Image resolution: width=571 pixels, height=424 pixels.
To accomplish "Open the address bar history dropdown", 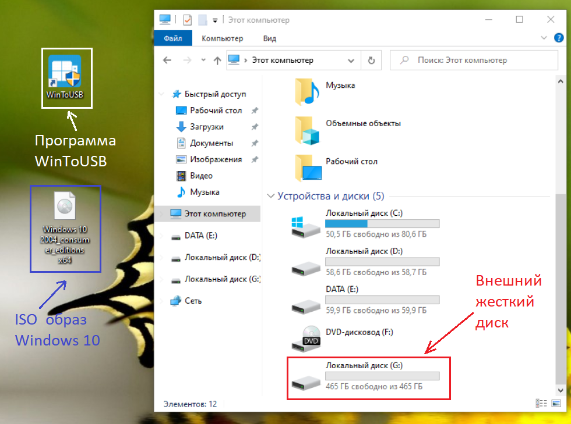I will point(351,60).
